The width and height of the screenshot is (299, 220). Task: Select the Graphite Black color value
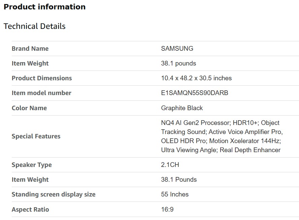pos(182,108)
